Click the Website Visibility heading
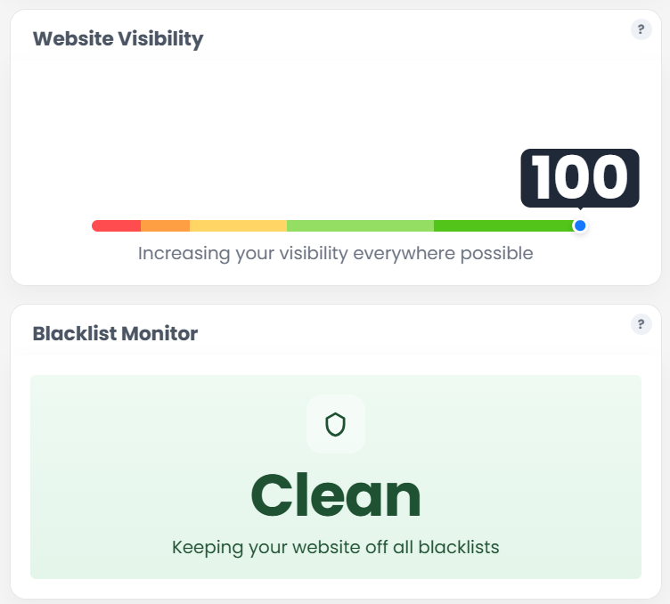The image size is (670, 604). tap(118, 39)
